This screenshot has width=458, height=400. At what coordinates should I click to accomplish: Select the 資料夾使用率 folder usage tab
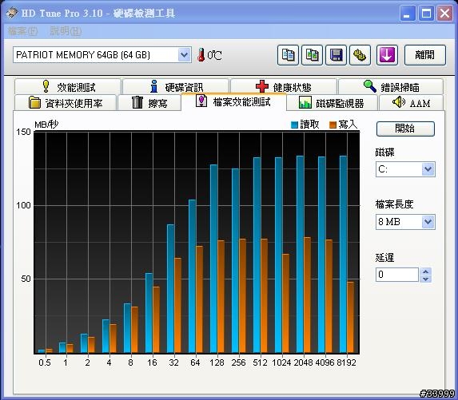tap(66, 103)
